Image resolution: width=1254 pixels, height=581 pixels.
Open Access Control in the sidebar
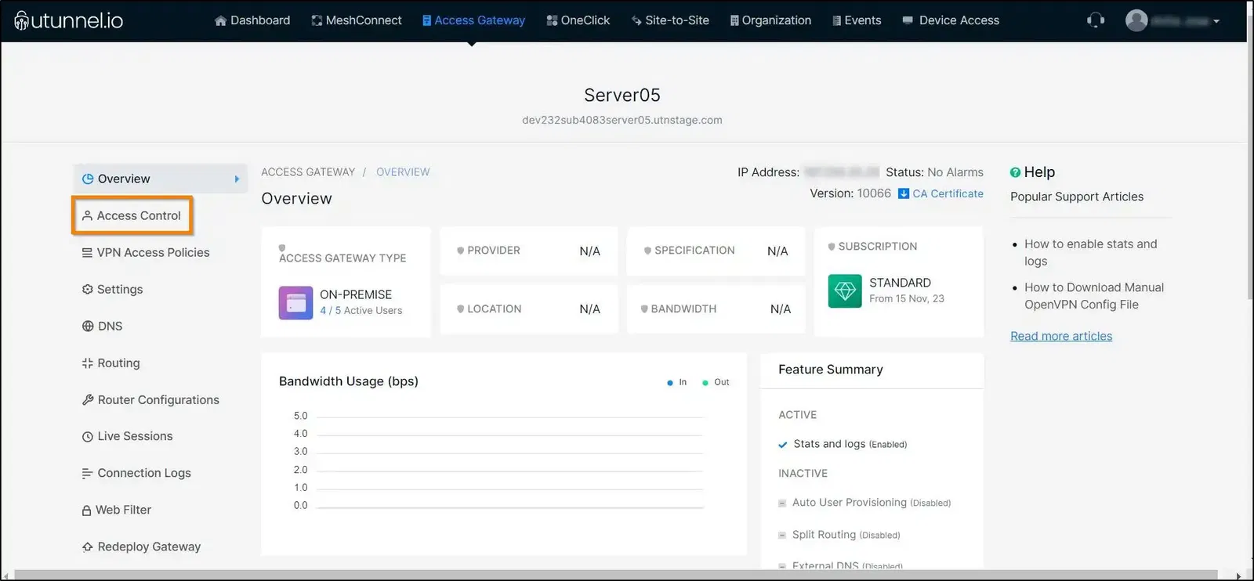132,215
